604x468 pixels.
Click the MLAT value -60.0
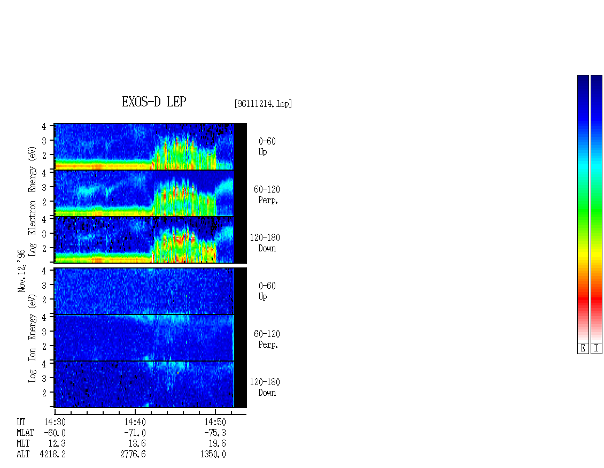[55, 433]
